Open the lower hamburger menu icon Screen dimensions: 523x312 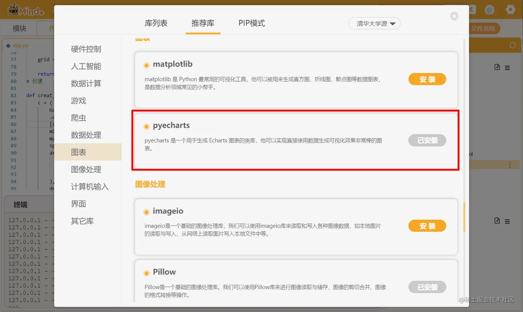(x=507, y=221)
